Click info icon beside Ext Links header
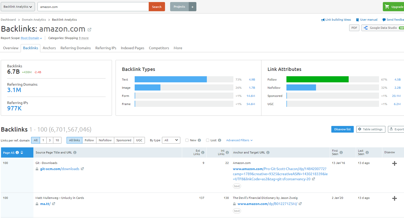The width and height of the screenshot is (404, 218). [203, 152]
